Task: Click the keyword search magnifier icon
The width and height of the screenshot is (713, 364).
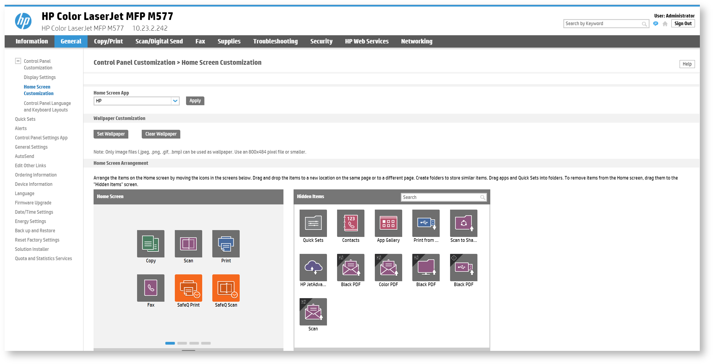Action: click(x=644, y=24)
